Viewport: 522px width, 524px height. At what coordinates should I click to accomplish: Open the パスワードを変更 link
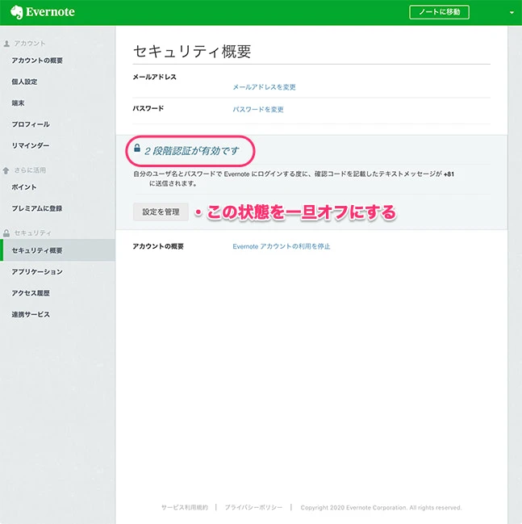[x=258, y=109]
